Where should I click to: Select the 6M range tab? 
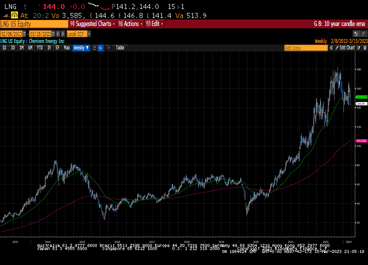(x=30, y=48)
